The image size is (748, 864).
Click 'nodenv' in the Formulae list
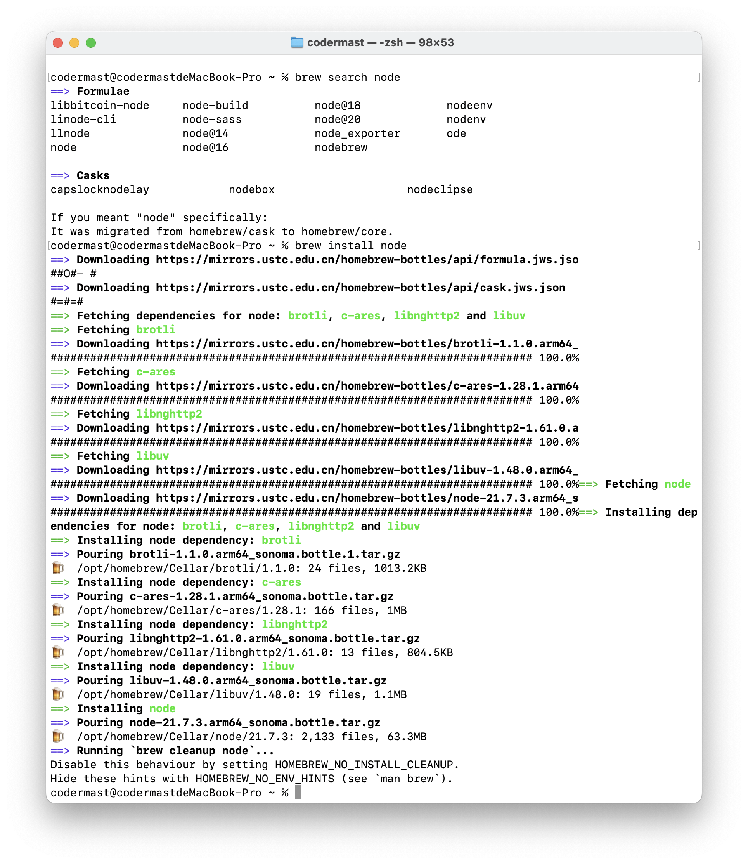466,120
